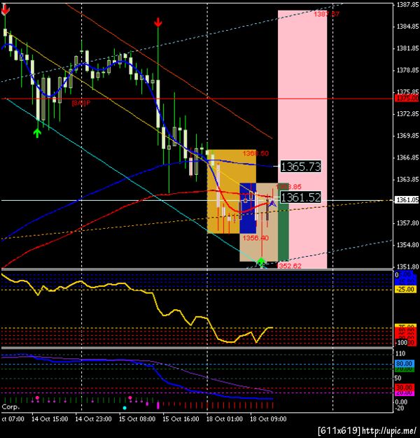
Task: Click the 1381.85 price axis label
Action: coord(407,48)
